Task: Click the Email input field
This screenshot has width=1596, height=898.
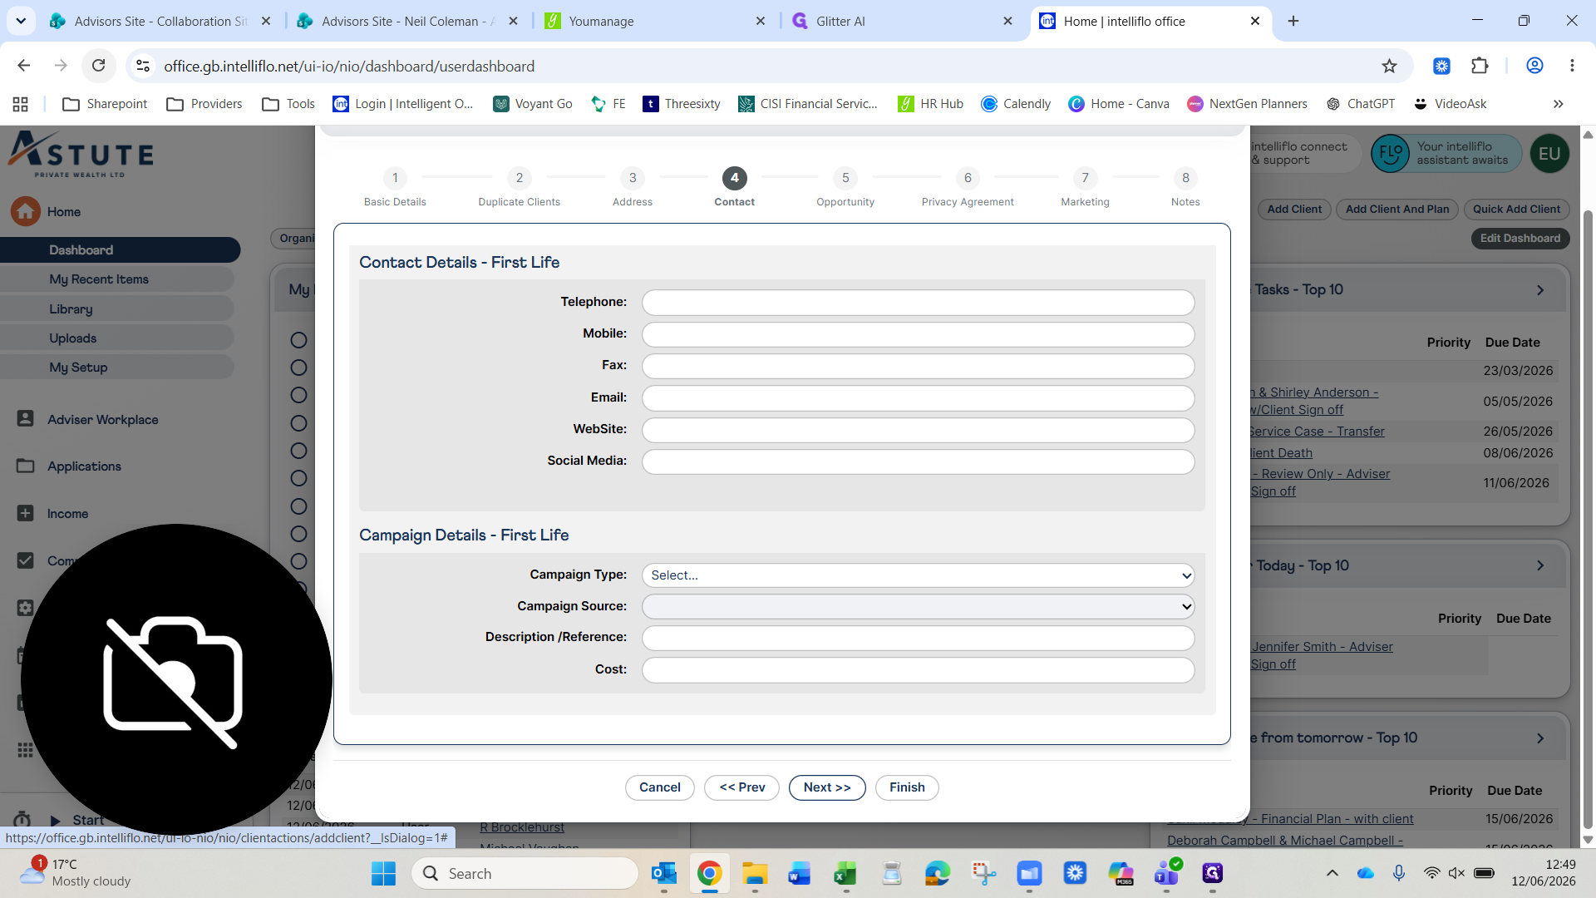Action: (918, 398)
